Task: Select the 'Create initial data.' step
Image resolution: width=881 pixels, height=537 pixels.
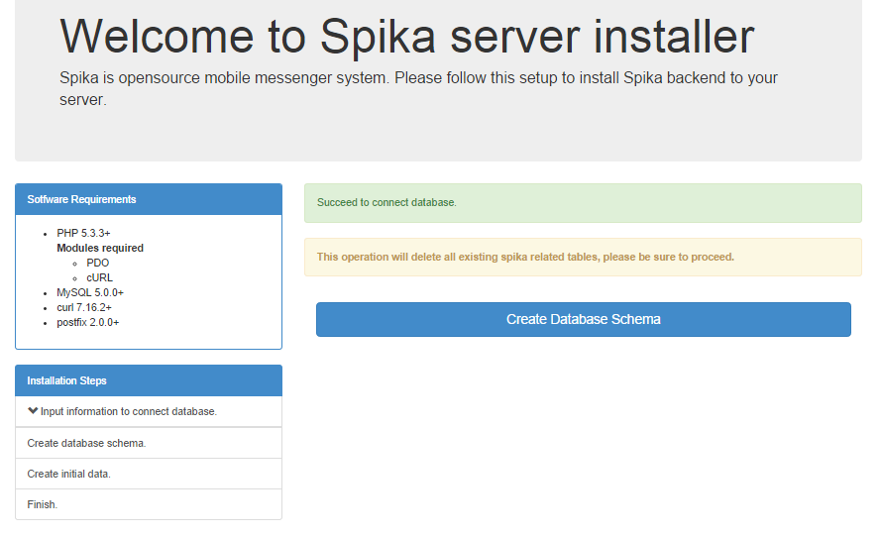Action: pyautogui.click(x=149, y=475)
